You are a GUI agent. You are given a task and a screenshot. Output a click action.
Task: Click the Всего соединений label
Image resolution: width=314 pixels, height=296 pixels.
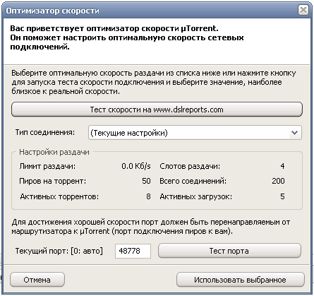pyautogui.click(x=193, y=181)
